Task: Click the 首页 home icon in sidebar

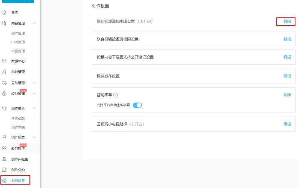Action: pyautogui.click(x=4, y=12)
